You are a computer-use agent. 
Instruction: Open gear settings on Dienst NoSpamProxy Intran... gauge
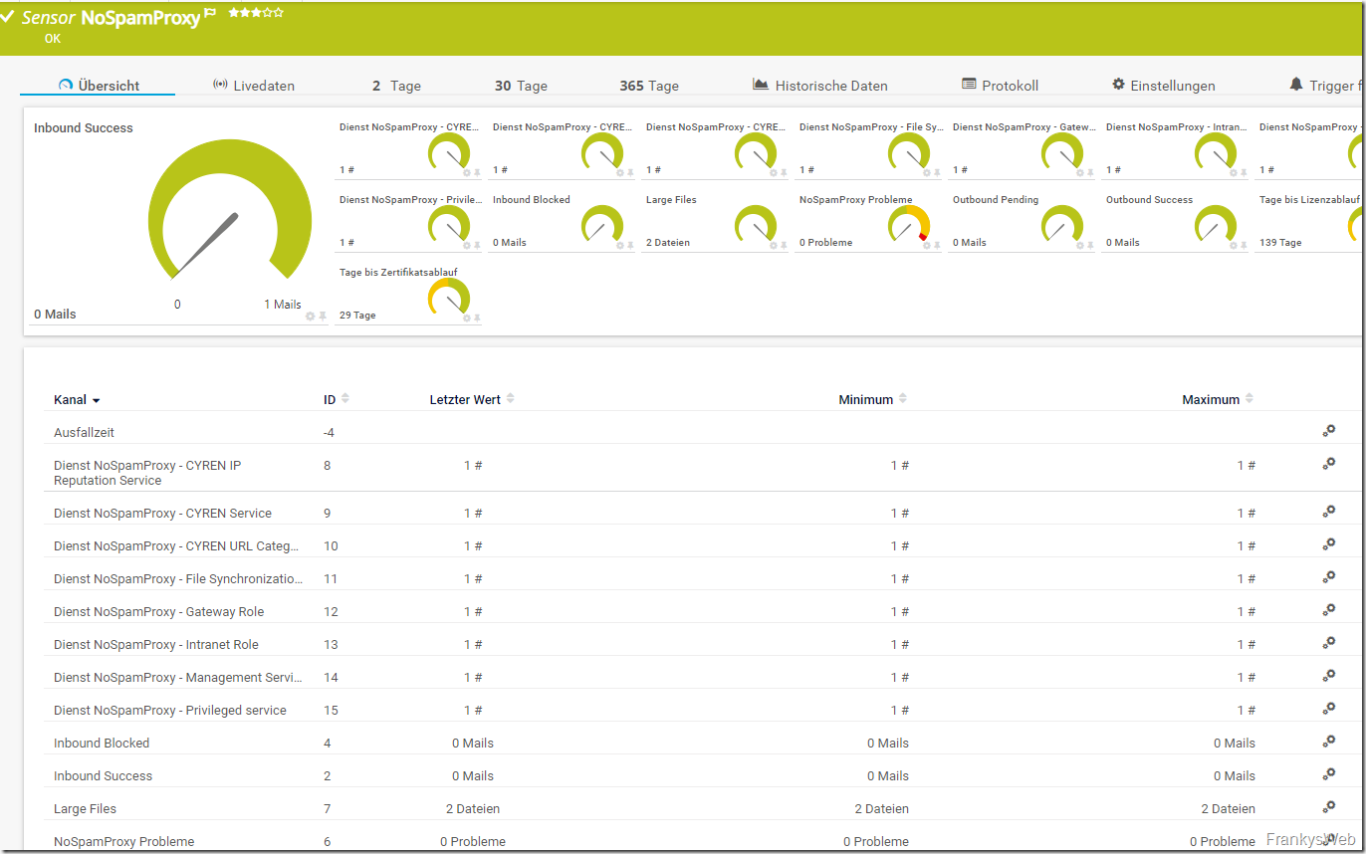point(1233,172)
